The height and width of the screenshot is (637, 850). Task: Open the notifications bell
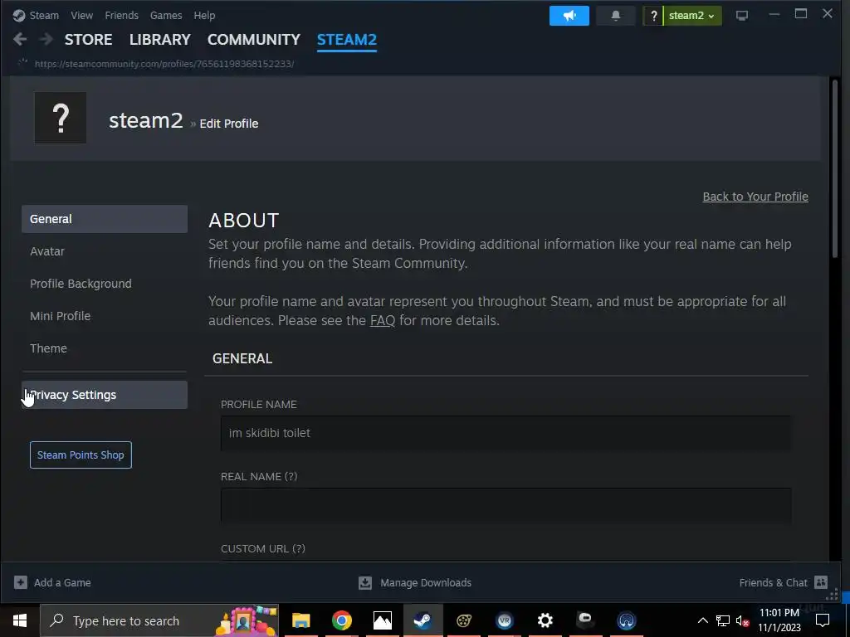click(615, 15)
